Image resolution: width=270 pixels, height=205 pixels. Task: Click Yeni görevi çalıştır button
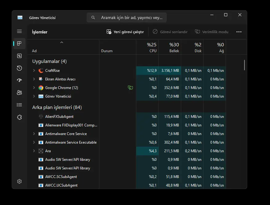125,32
